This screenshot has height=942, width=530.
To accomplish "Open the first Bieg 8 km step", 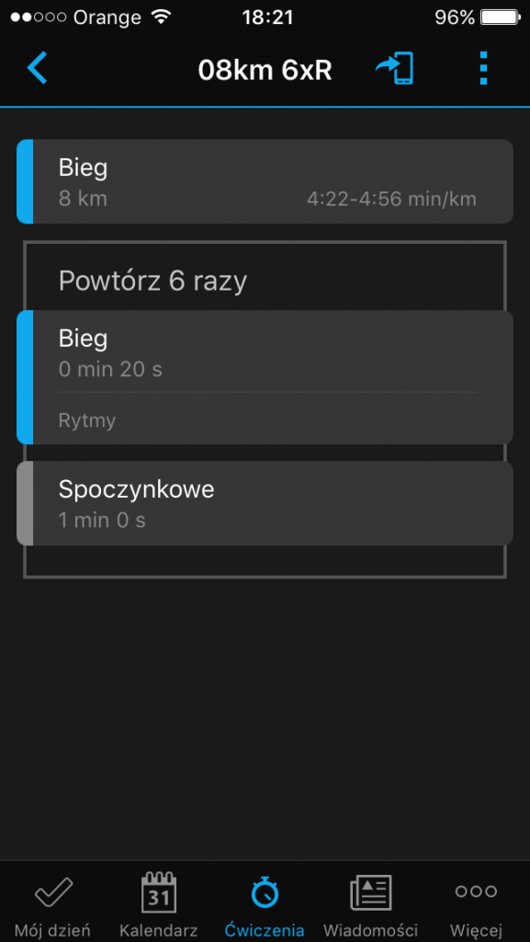I will pos(265,181).
